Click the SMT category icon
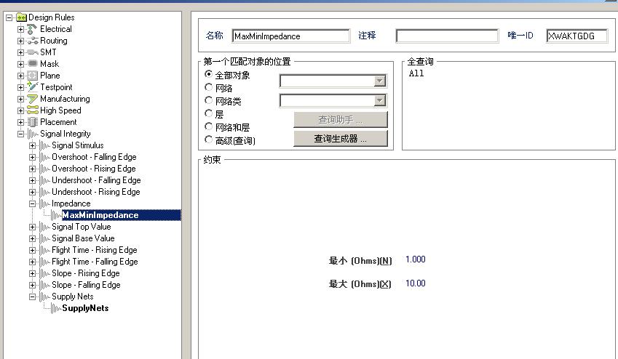The image size is (618, 359). (32, 52)
